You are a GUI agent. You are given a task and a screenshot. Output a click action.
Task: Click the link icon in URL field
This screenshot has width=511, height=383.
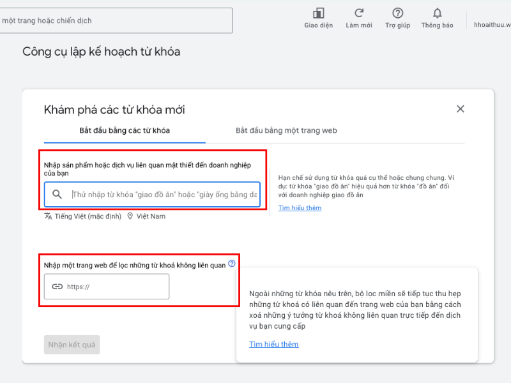tap(57, 287)
